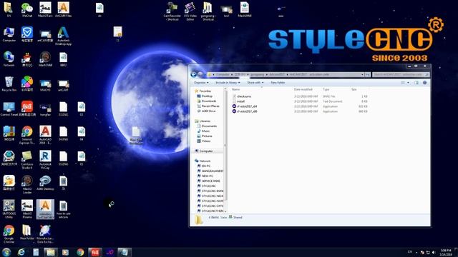
Task: Open the Music library
Action: point(205,131)
